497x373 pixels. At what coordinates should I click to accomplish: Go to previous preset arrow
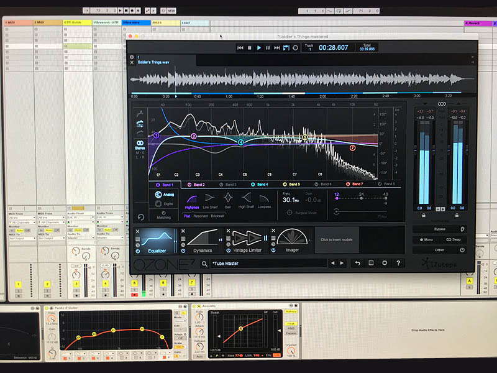[x=332, y=263]
